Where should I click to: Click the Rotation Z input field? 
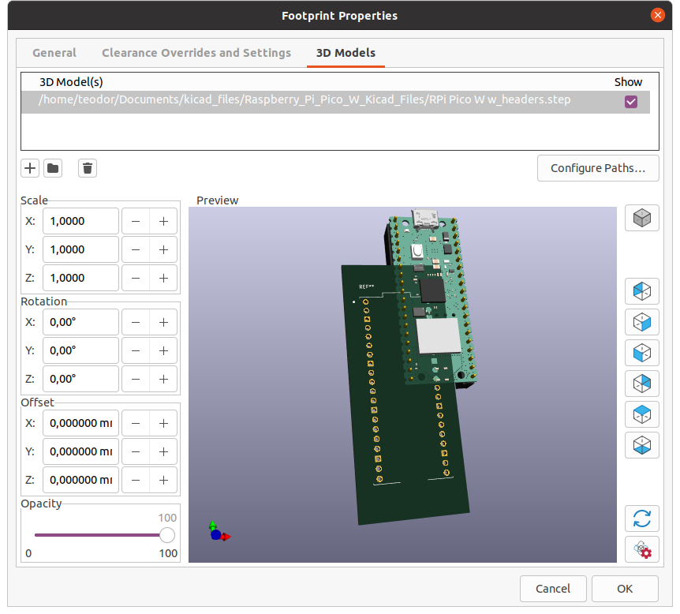(80, 380)
